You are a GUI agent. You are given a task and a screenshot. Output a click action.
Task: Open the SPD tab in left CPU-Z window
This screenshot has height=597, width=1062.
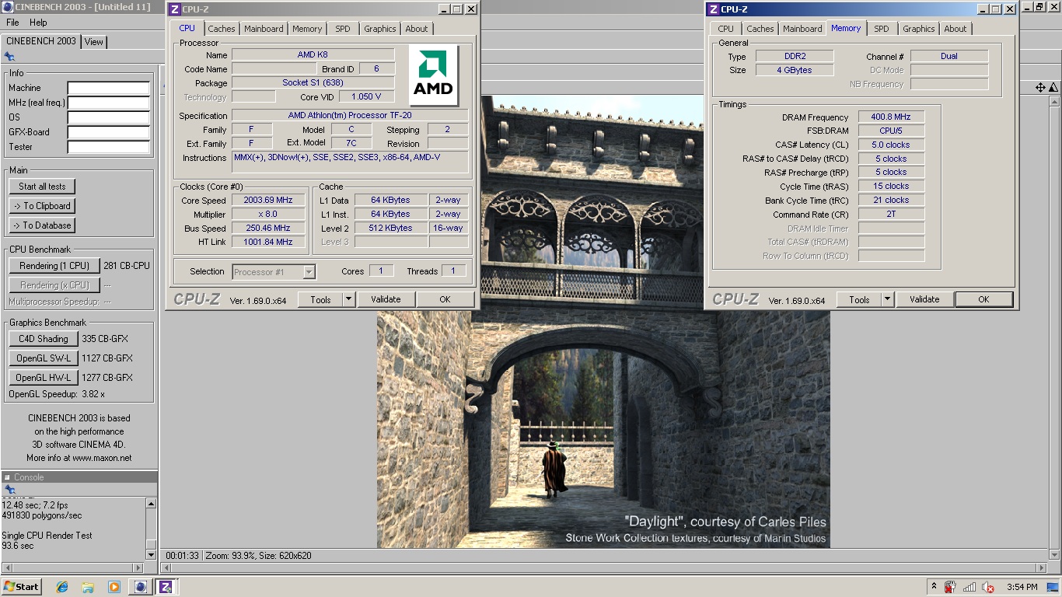click(343, 29)
